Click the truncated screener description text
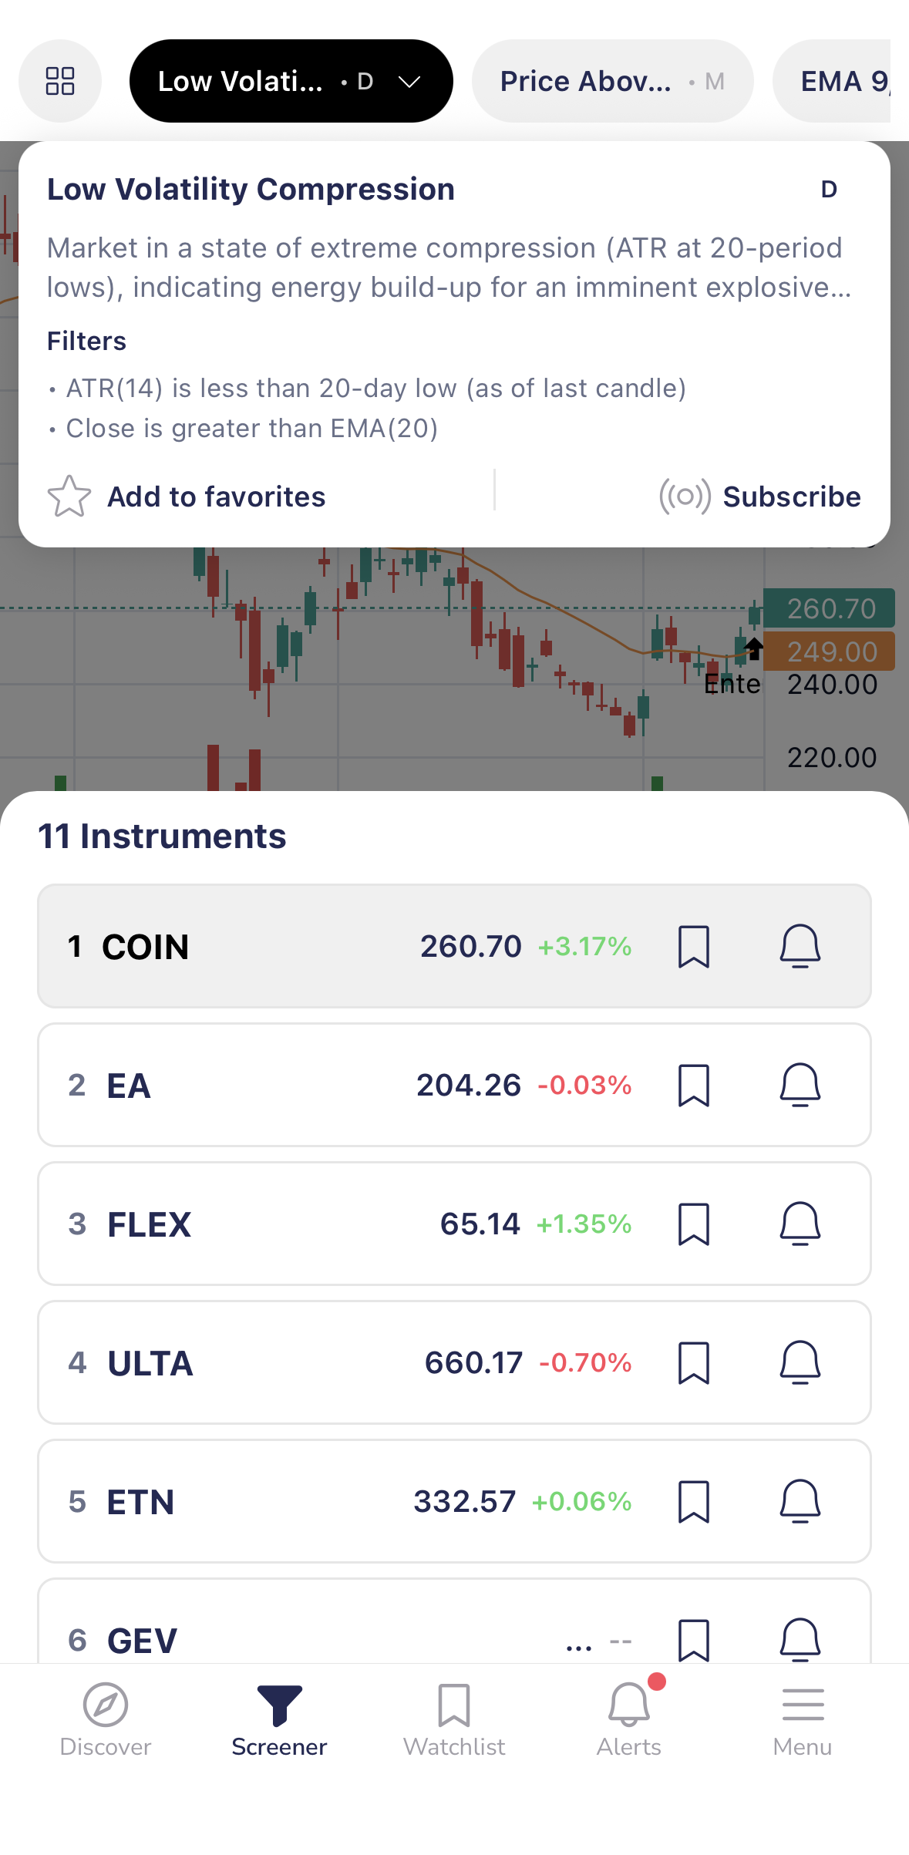 [x=449, y=268]
